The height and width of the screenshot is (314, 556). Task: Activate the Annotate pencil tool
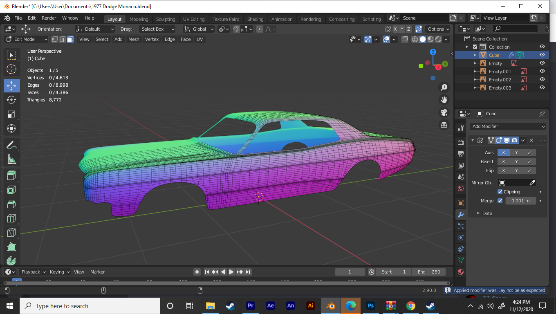pyautogui.click(x=11, y=145)
